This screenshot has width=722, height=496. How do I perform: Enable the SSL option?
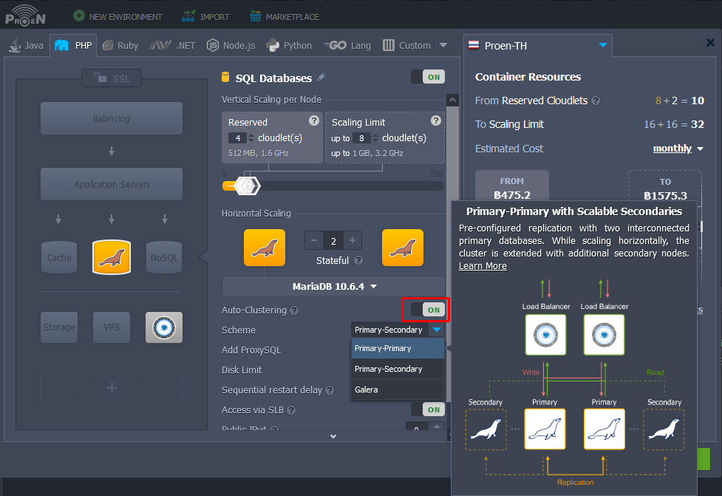112,78
